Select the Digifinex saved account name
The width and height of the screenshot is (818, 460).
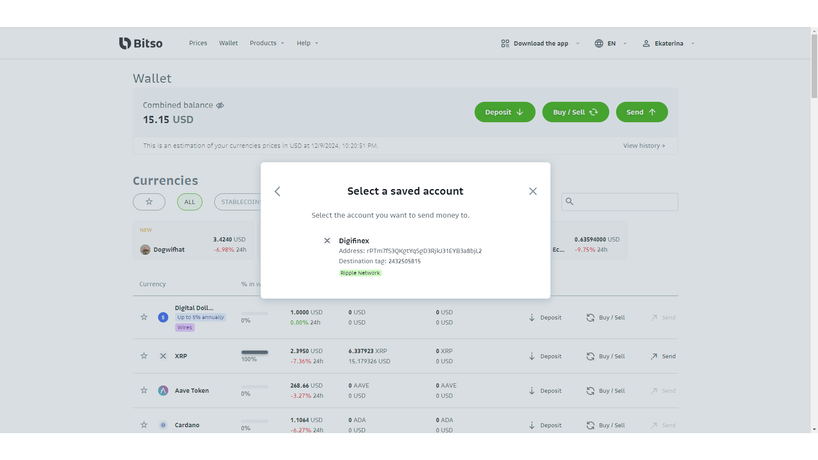coord(354,241)
